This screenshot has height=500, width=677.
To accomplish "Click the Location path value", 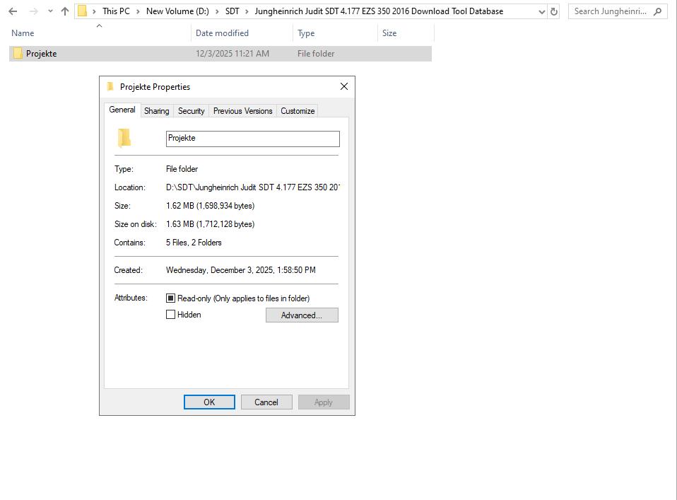I will (x=253, y=187).
